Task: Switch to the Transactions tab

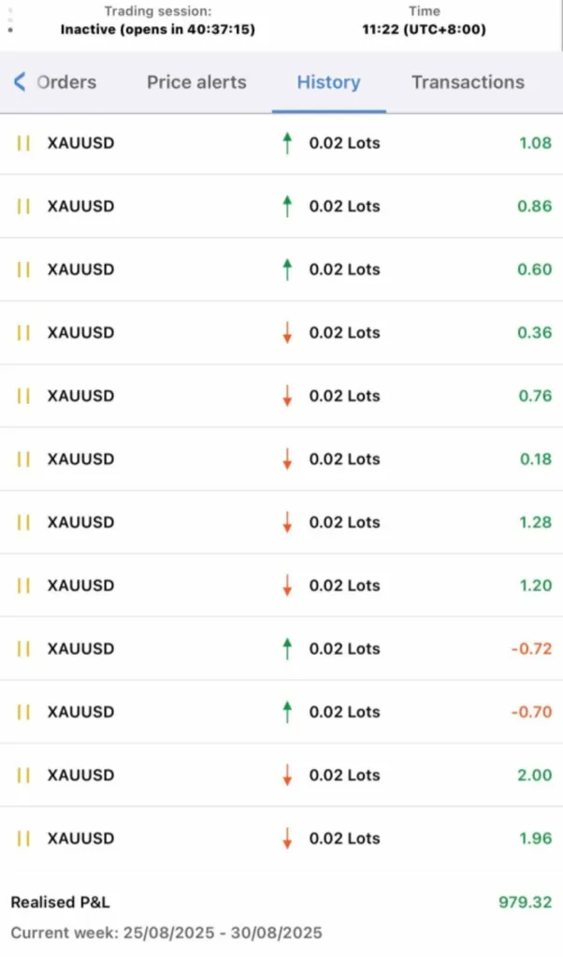Action: point(468,82)
